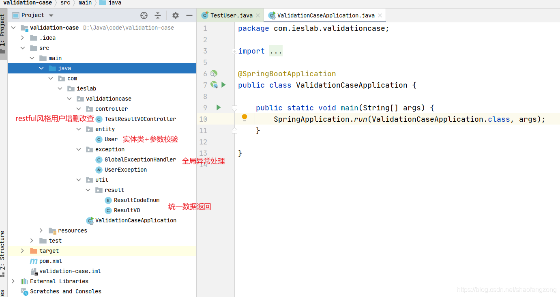This screenshot has height=297, width=560.
Task: Expand the target folder
Action: click(x=23, y=251)
